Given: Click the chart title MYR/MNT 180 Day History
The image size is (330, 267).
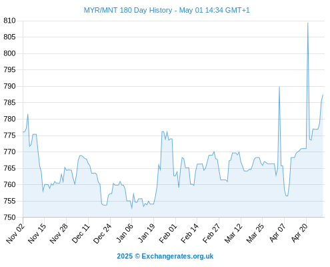Looking at the screenshot, I should coord(128,10).
